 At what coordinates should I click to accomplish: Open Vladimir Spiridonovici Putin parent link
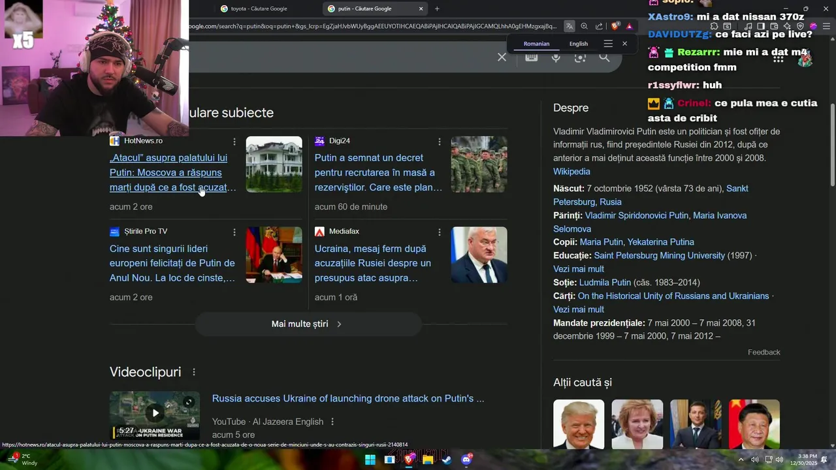(637, 215)
